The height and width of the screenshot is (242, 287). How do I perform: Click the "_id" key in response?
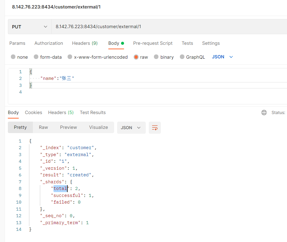pyautogui.click(x=47, y=161)
